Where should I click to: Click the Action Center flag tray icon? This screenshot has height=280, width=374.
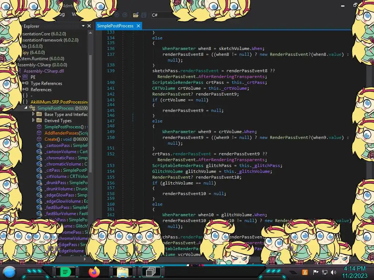(316, 272)
